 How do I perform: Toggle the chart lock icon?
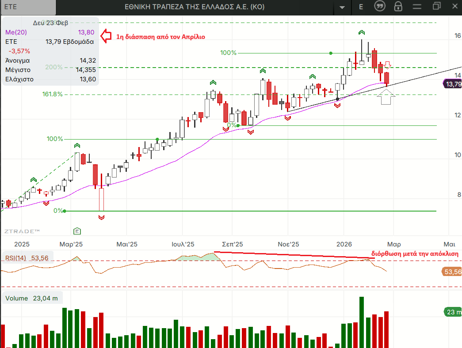[x=398, y=7]
